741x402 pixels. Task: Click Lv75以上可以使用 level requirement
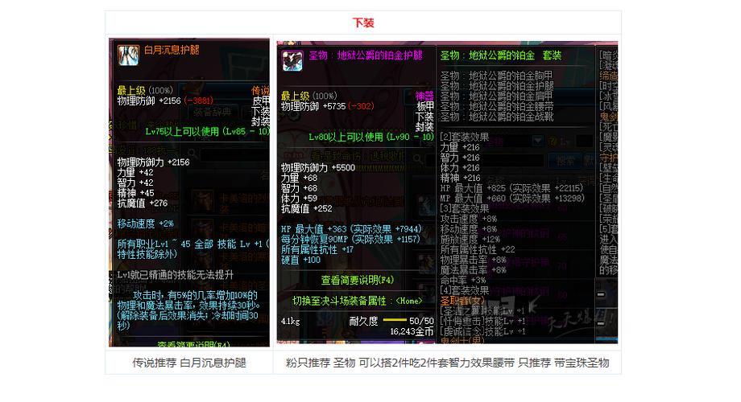pos(207,131)
